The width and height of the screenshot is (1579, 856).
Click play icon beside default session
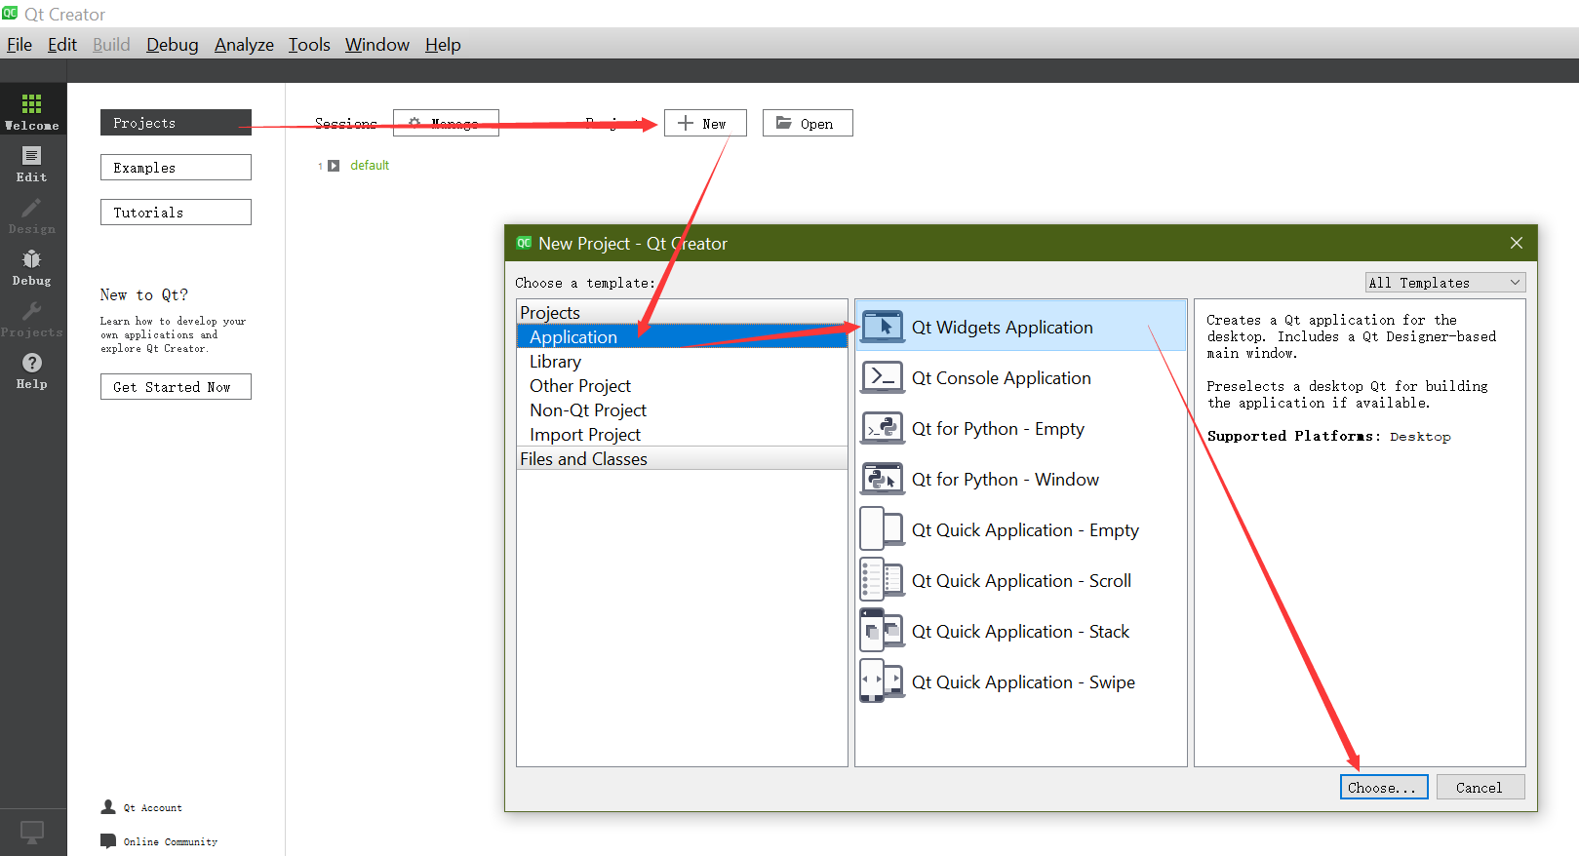(x=334, y=166)
